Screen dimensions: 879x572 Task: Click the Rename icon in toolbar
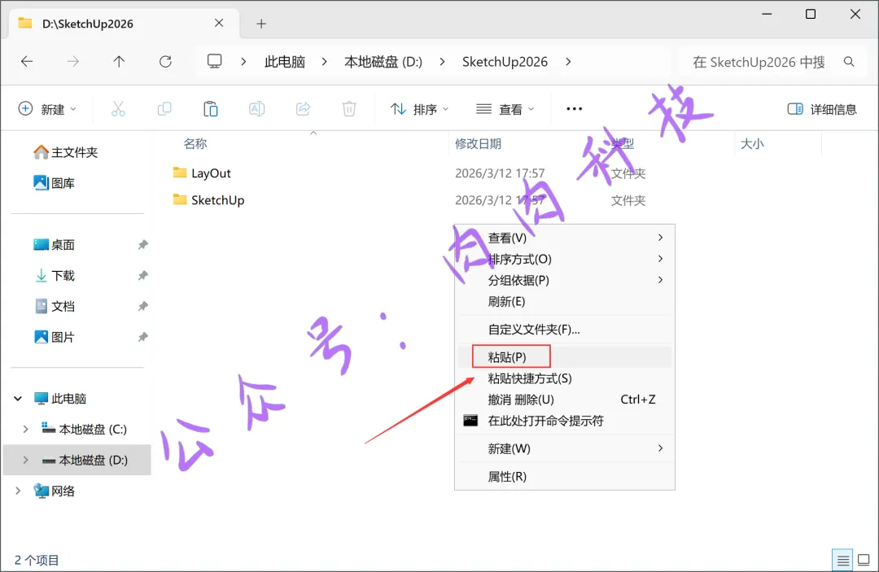pyautogui.click(x=256, y=109)
